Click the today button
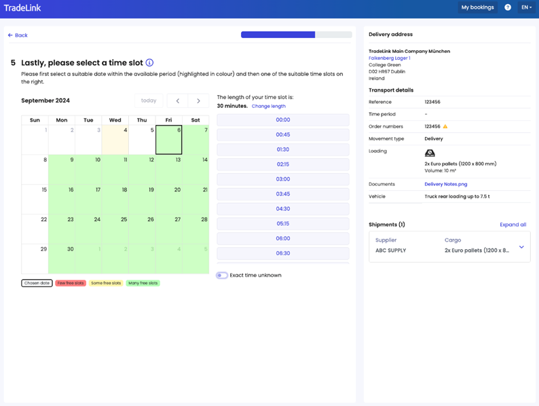The width and height of the screenshot is (539, 406). (149, 100)
